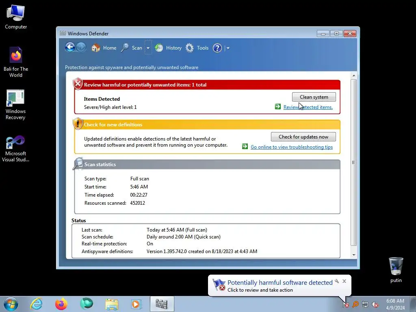Click the muted volume tray icon

375,304
